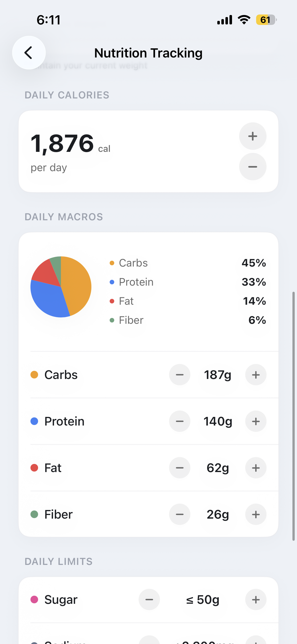Decrease daily calories with minus button
This screenshot has width=297, height=644.
click(x=253, y=167)
